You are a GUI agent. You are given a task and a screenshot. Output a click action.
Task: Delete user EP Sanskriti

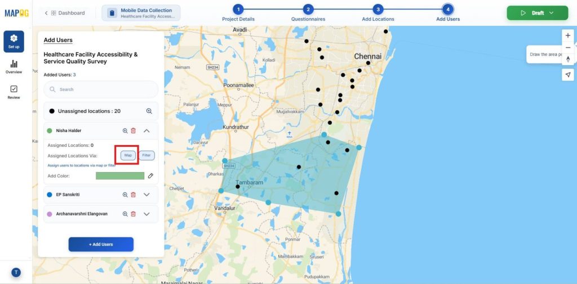(133, 195)
